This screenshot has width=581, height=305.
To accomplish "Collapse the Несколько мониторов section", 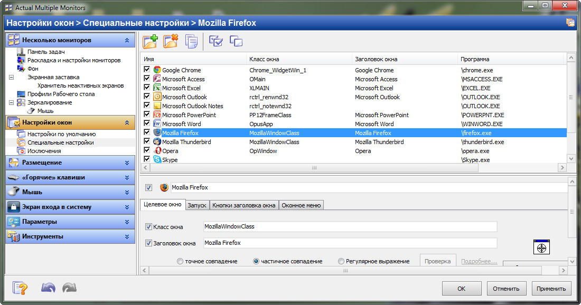I will [x=127, y=40].
